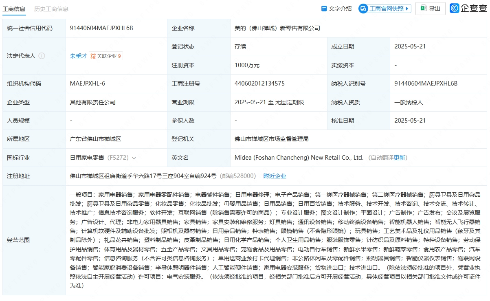Click the 登记状态 field label
This screenshot has width=490, height=301.
(183, 46)
